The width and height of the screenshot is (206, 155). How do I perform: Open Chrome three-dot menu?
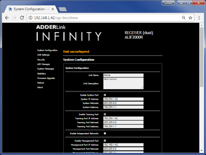(199, 18)
